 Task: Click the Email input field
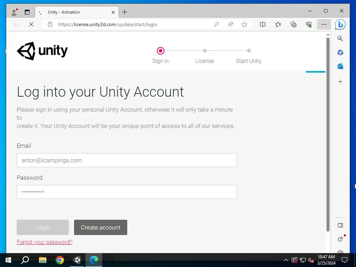point(127,160)
